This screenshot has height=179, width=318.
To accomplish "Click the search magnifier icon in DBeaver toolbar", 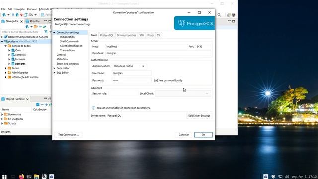I will (219, 15).
